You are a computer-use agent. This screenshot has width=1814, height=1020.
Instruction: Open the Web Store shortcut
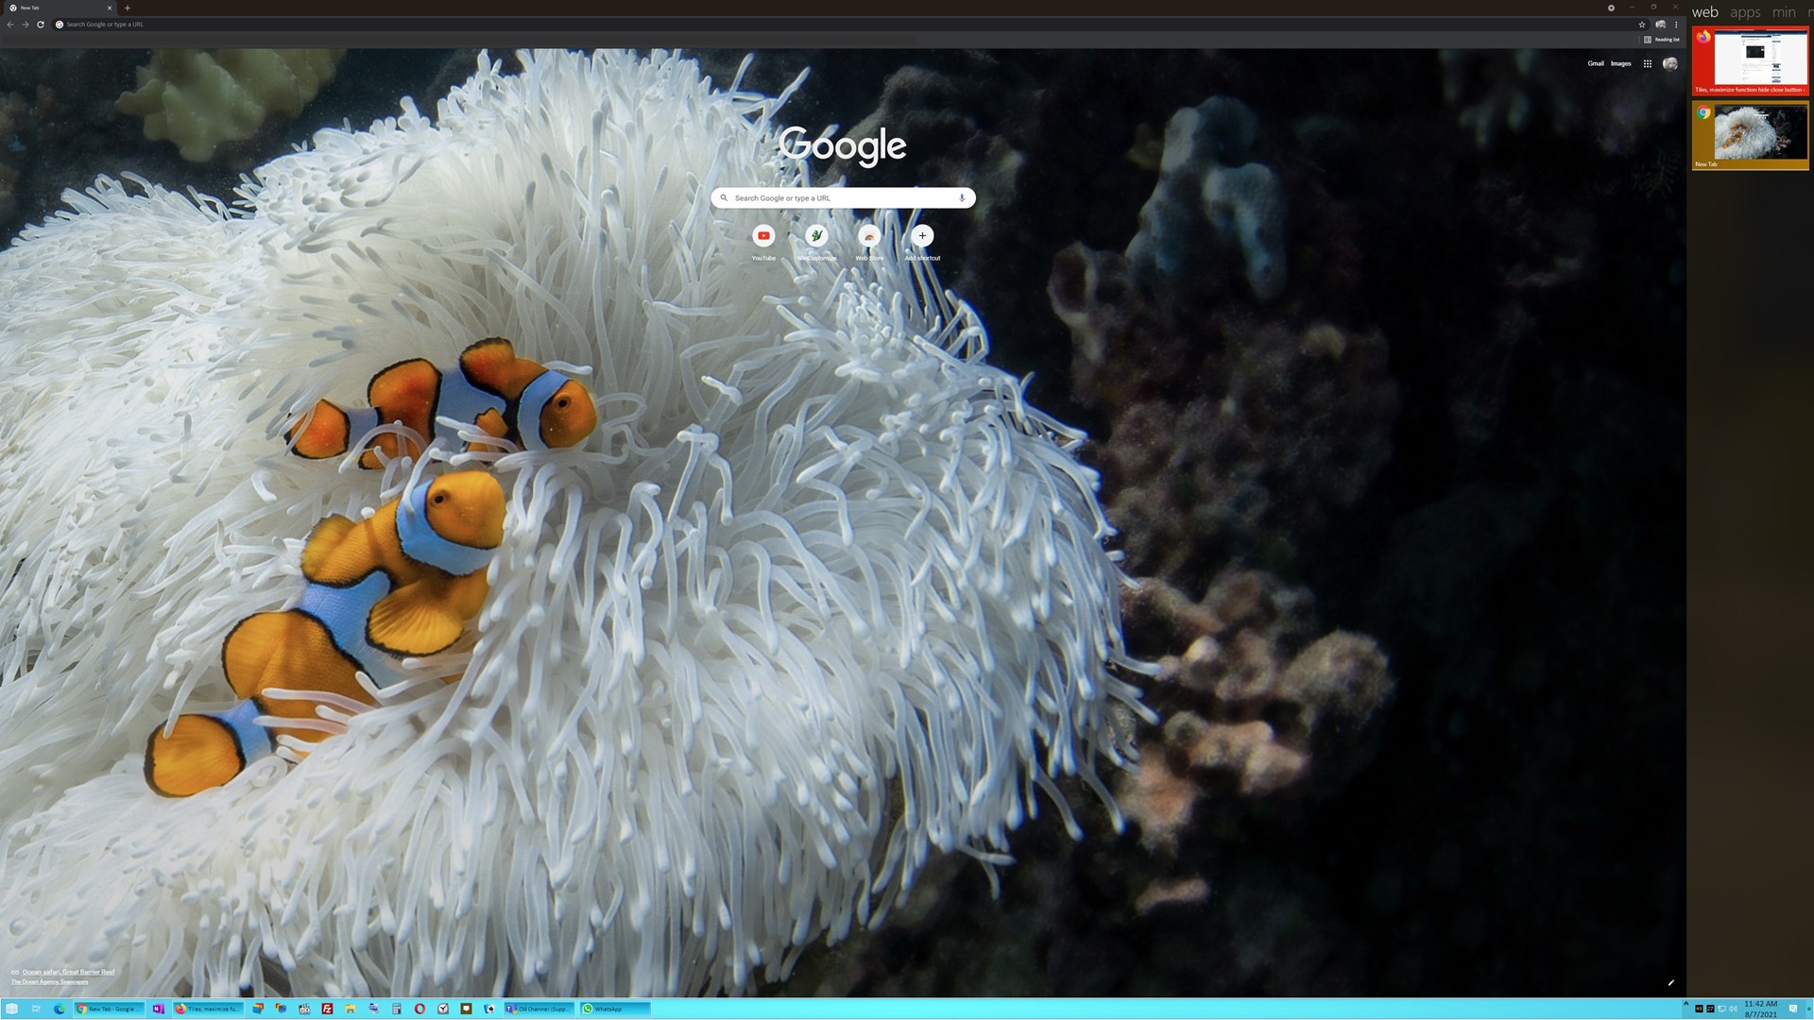[x=869, y=236]
